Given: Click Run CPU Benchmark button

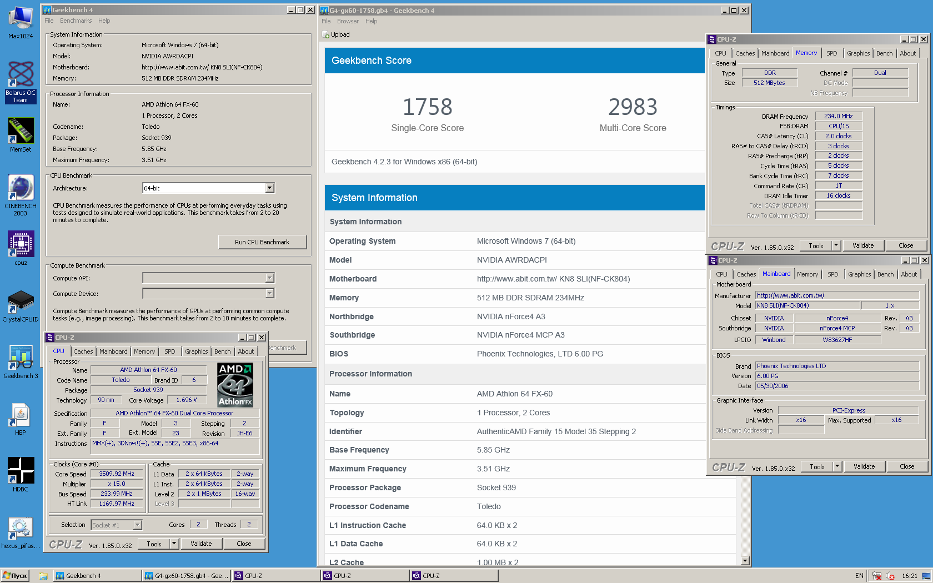Looking at the screenshot, I should pyautogui.click(x=262, y=242).
